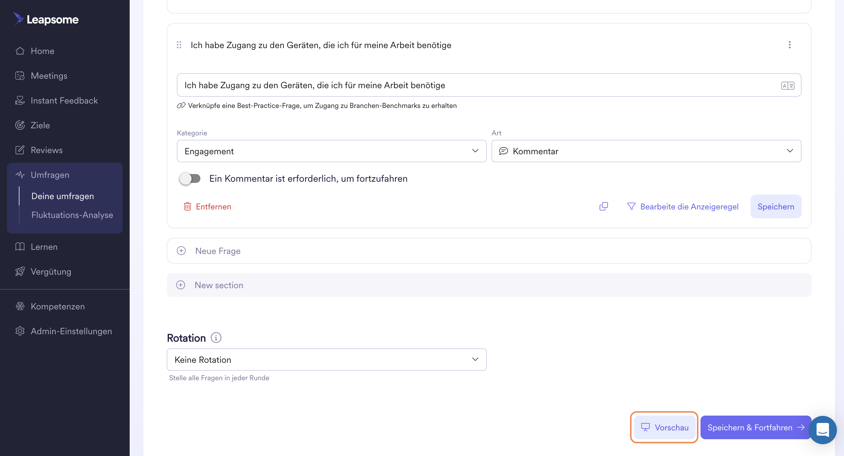Click the drag handle of the question

[179, 45]
